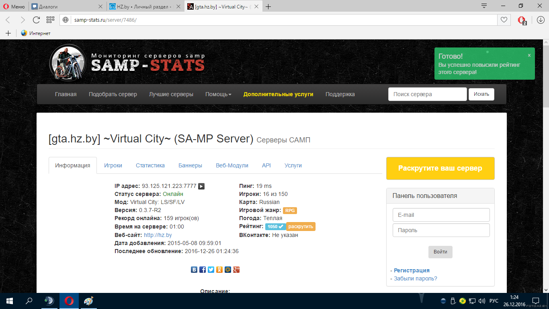
Task: Focus the 'E-mail' login field
Action: click(441, 215)
